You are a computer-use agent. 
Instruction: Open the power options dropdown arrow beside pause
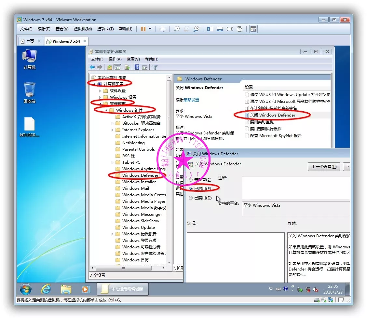point(150,29)
